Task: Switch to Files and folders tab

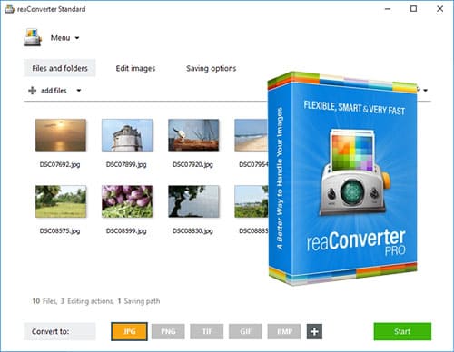Action: 60,68
